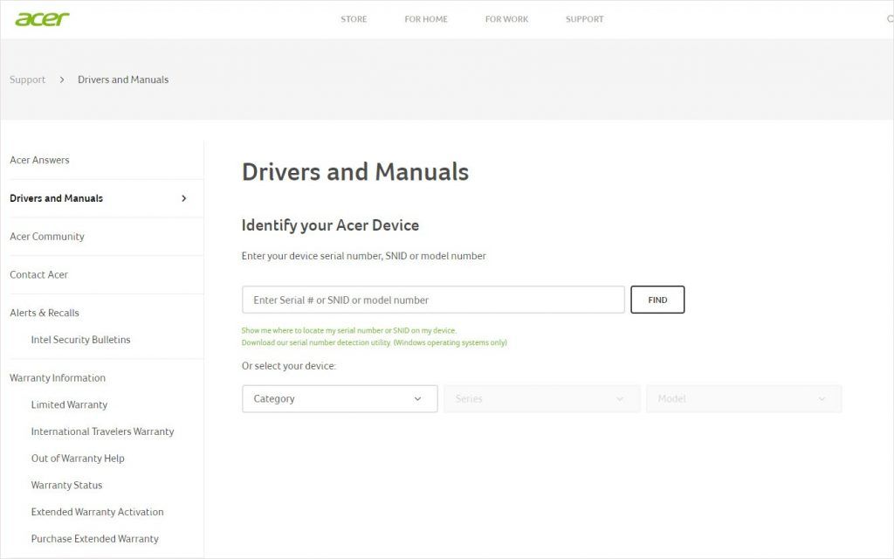Open the Contact Acer page
894x559 pixels.
point(38,274)
